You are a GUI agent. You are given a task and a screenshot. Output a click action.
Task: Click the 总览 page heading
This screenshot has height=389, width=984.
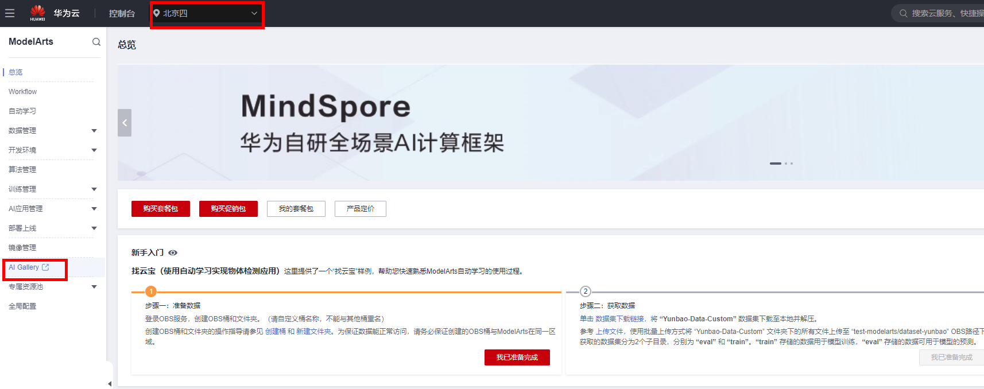(x=127, y=45)
